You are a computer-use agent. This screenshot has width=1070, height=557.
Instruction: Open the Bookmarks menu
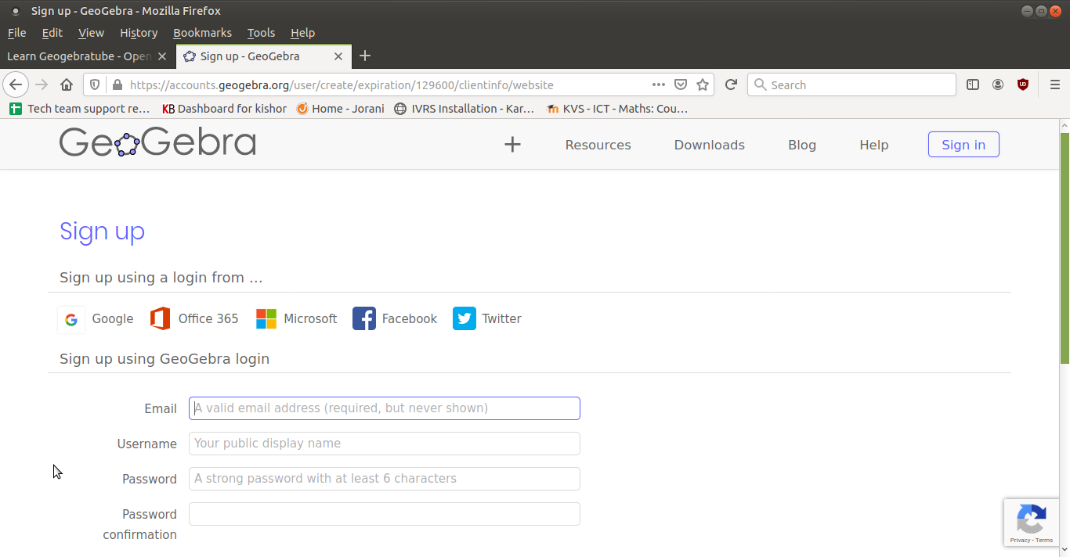click(x=202, y=33)
